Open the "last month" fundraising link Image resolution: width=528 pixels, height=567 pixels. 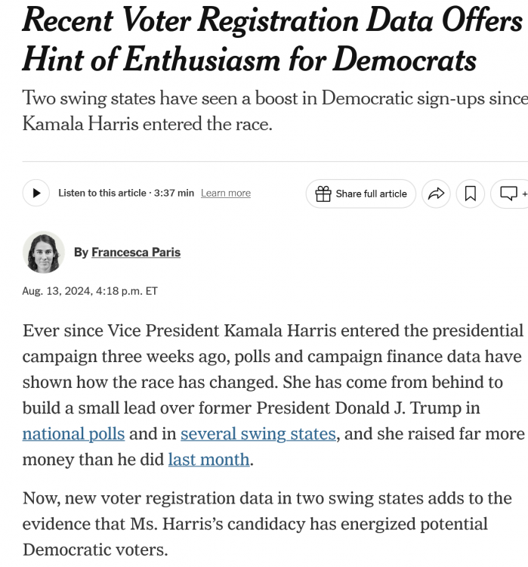(x=208, y=459)
